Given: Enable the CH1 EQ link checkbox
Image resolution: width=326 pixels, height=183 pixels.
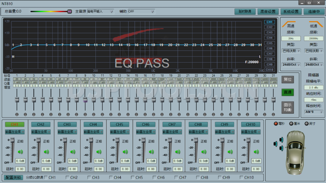Looking at the screenshot, I should pos(46,177).
